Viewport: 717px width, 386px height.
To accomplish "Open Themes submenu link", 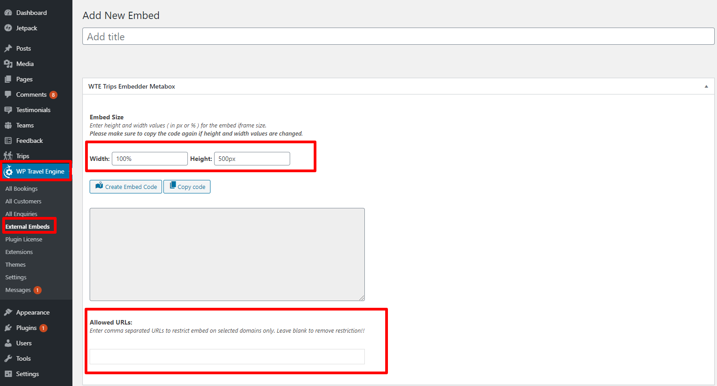I will click(x=15, y=264).
